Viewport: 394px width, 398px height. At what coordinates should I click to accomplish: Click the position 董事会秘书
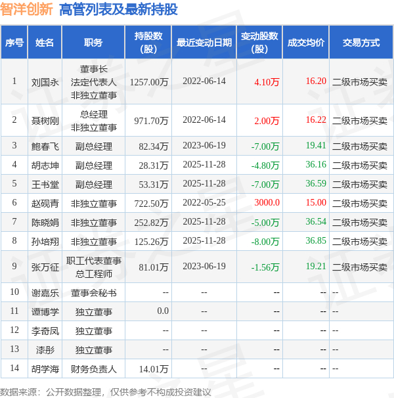(x=94, y=293)
